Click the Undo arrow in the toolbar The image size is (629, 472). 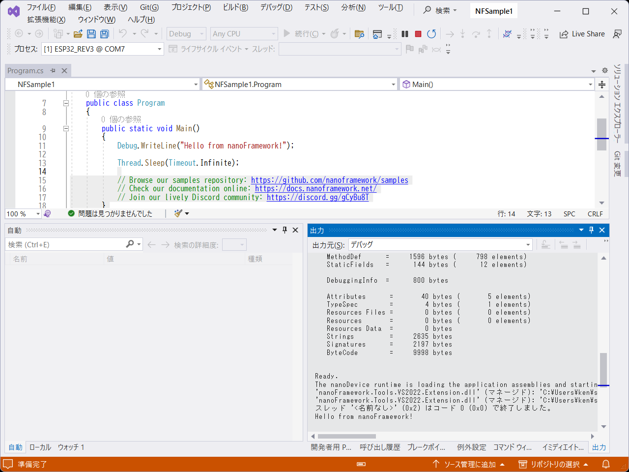pos(123,33)
